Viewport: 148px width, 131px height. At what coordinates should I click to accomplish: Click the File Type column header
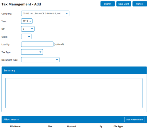point(118,126)
